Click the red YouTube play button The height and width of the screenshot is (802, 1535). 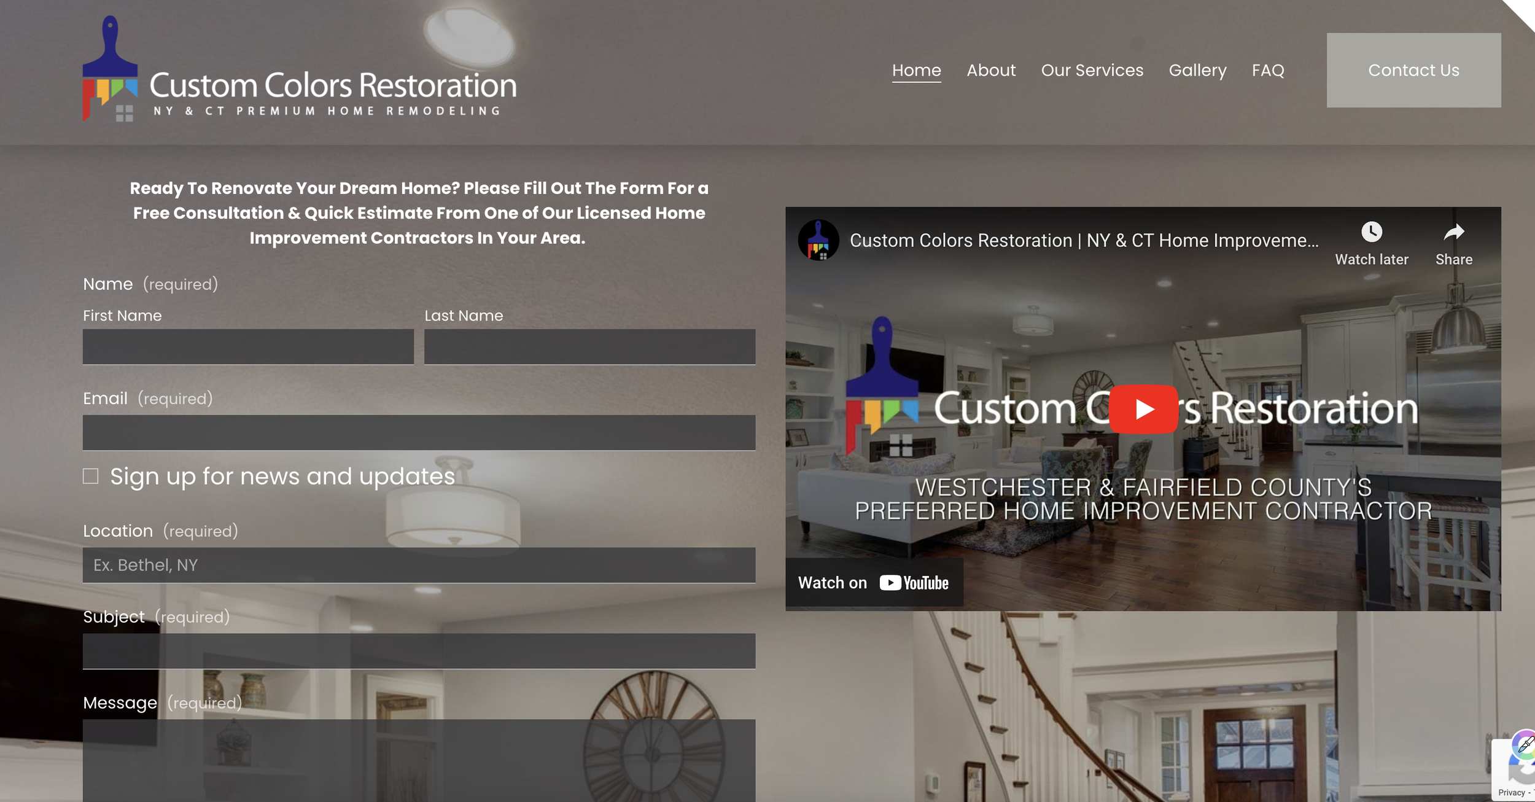1143,409
